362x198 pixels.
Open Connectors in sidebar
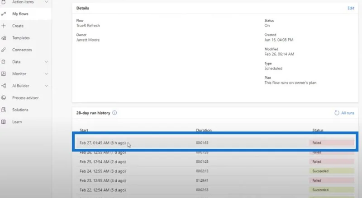[22, 50]
